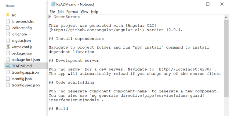Select the angular.json file icon
Image resolution: width=229 pixels, height=116 pixels.
(8, 40)
